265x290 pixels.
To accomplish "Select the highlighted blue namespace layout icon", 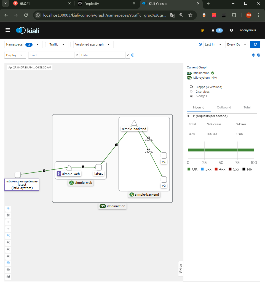I will (x=8, y=263).
